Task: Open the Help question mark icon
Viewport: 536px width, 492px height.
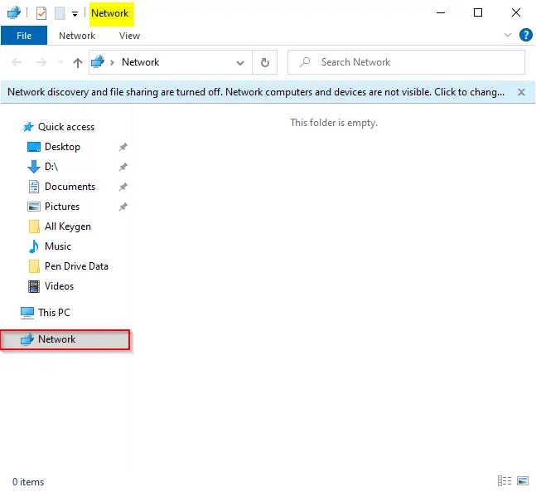Action: coord(525,35)
